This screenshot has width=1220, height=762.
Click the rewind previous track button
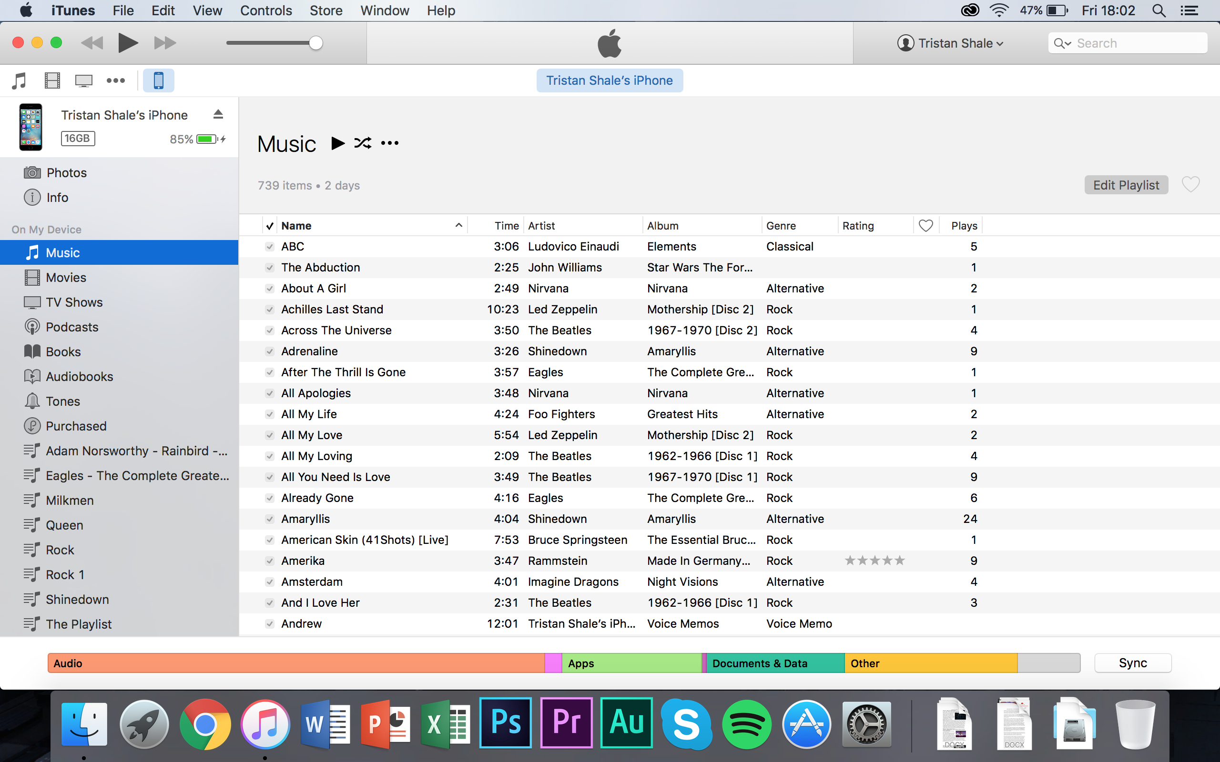92,43
